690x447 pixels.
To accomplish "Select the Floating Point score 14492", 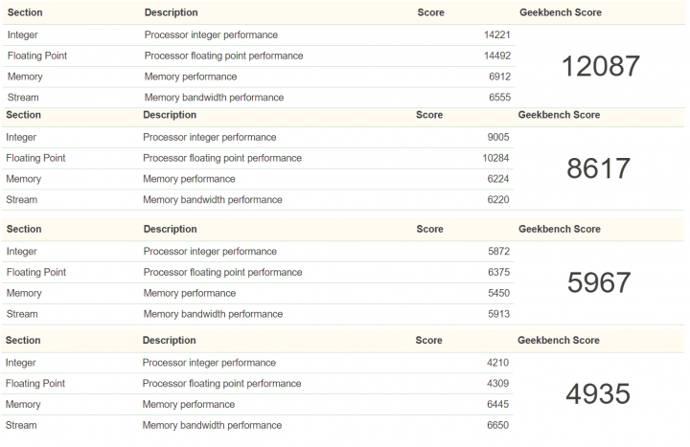I will coord(497,56).
